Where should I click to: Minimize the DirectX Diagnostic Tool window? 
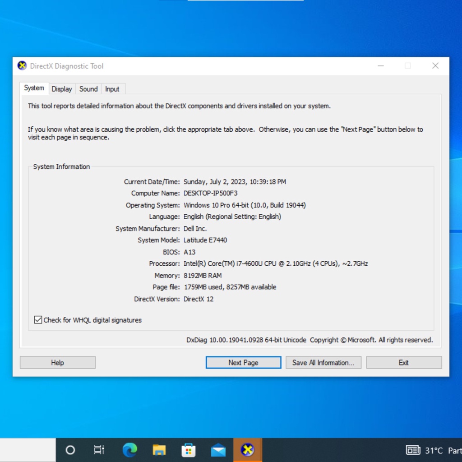(x=381, y=66)
